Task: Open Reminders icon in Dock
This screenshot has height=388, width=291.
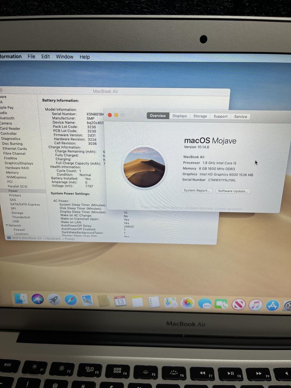Action: [x=154, y=302]
